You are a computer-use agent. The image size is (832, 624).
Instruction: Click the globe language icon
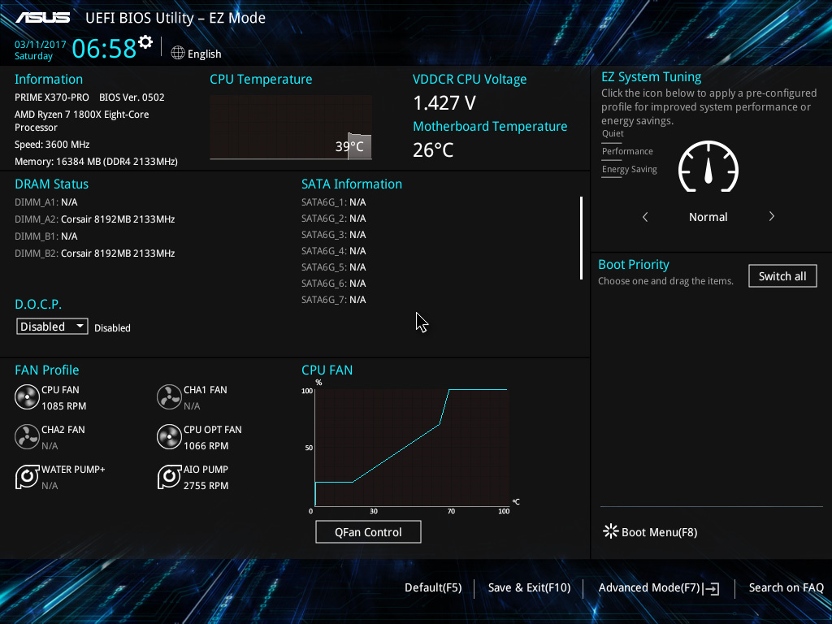[x=178, y=53]
